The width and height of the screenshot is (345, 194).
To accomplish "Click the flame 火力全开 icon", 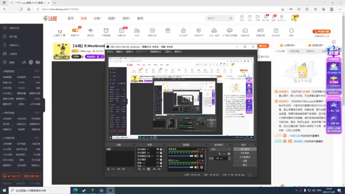I will click(x=183, y=30).
